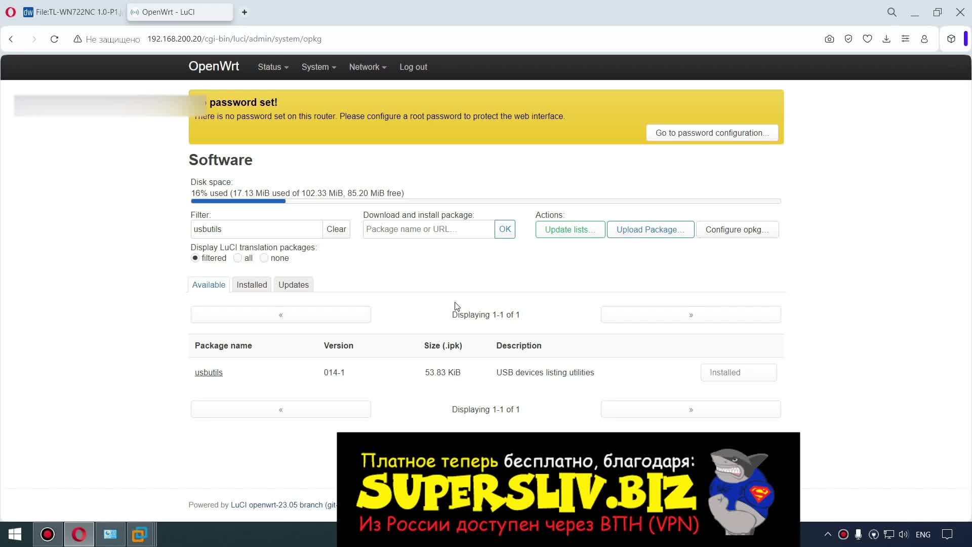Open the usbutils package link

(209, 372)
